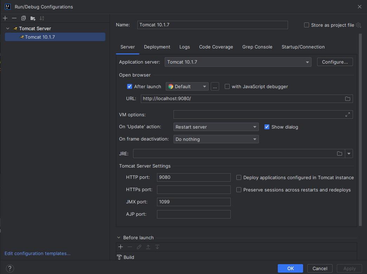This screenshot has height=274, width=367.
Task: Click the Tomcat icon beside Tomcat 10.1.7
Action: 22,37
